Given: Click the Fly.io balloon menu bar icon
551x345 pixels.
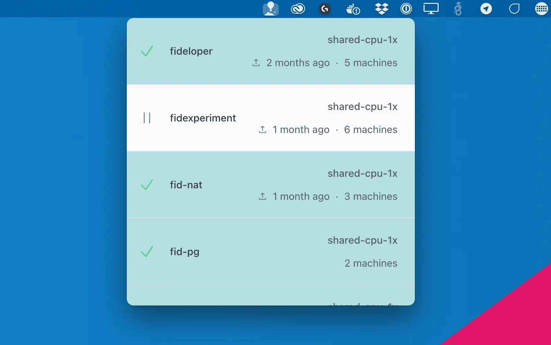Looking at the screenshot, I should pyautogui.click(x=271, y=9).
